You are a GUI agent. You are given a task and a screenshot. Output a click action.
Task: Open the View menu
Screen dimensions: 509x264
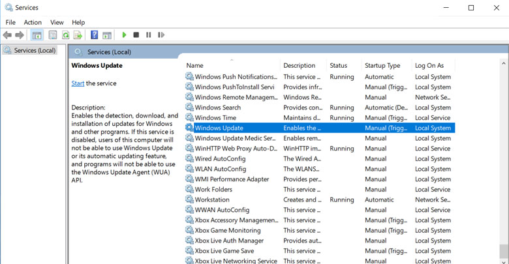[57, 22]
